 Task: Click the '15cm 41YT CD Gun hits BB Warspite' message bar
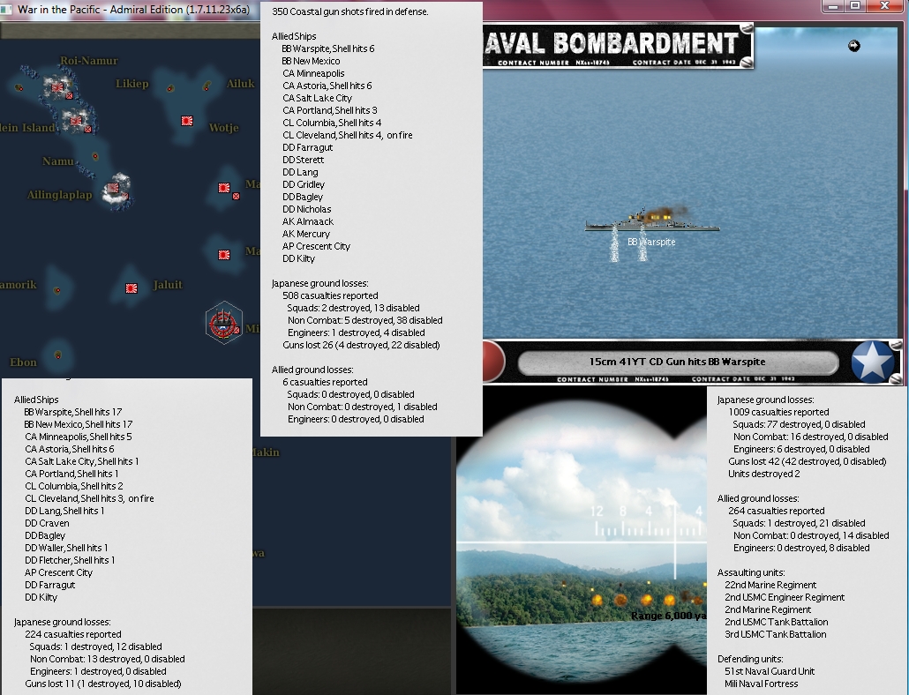coord(678,362)
